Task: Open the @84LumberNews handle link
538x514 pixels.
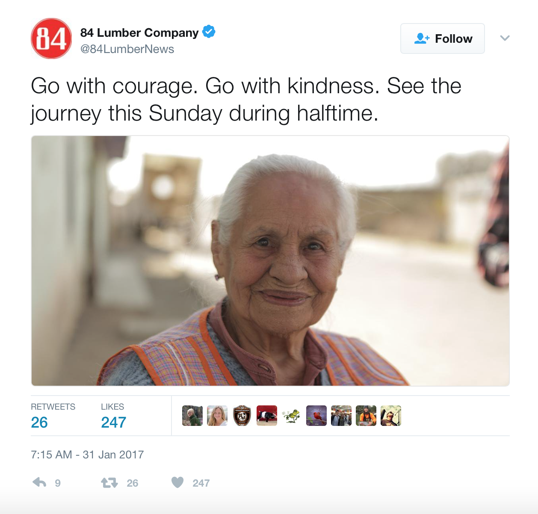Action: (127, 49)
